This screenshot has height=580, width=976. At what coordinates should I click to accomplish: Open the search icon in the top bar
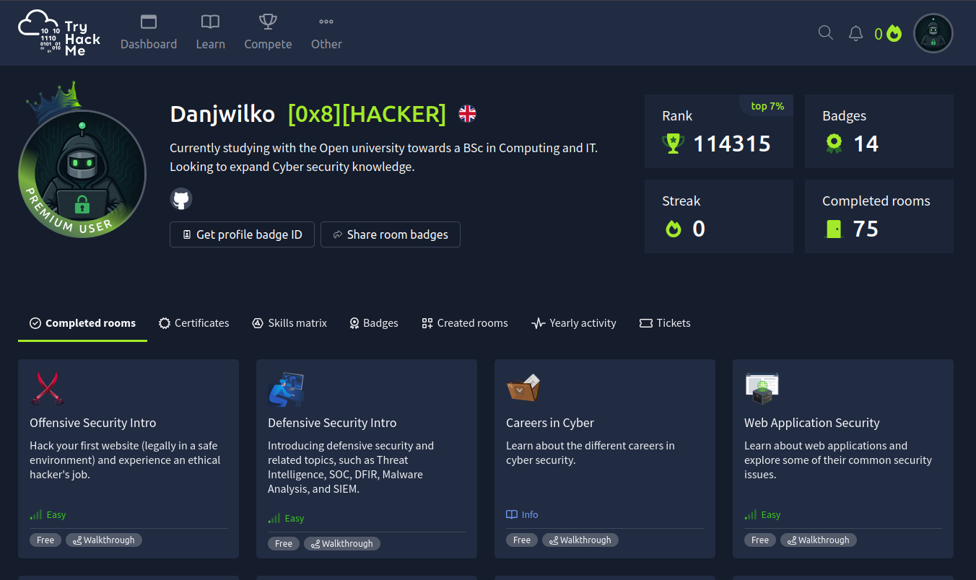[x=825, y=32]
